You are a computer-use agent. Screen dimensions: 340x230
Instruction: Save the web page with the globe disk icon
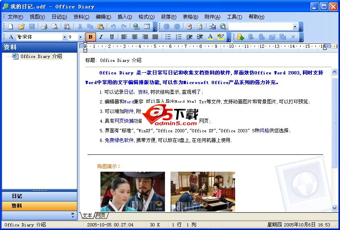pyautogui.click(x=213, y=27)
